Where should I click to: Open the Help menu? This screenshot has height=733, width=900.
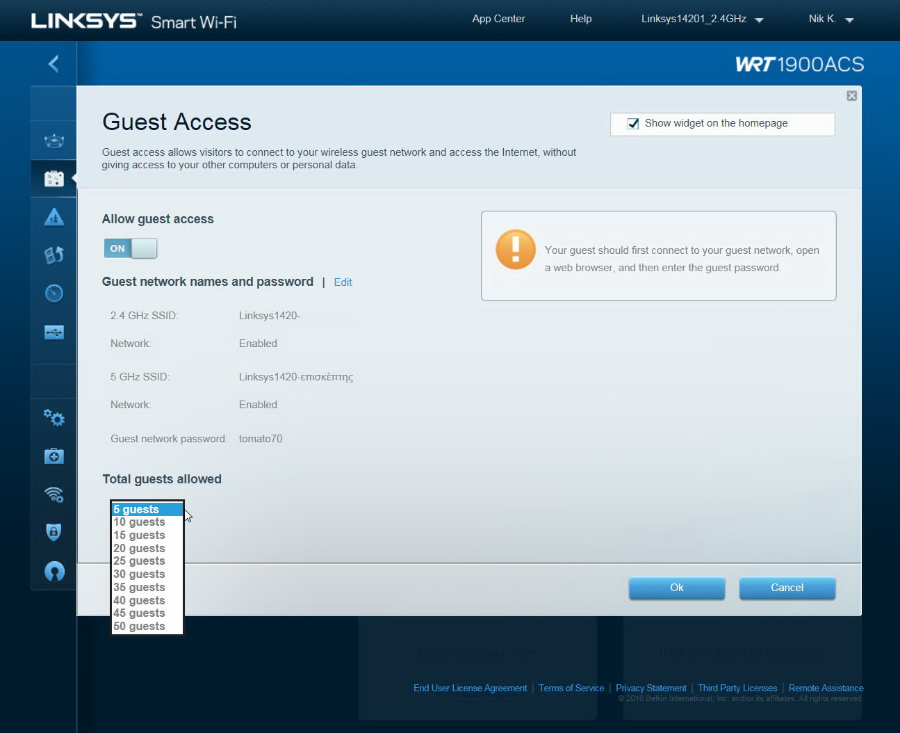click(581, 19)
